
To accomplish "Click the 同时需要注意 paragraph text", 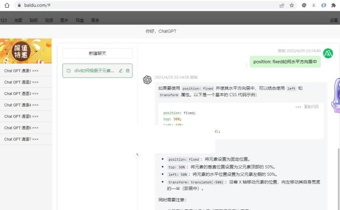I will tap(172, 200).
